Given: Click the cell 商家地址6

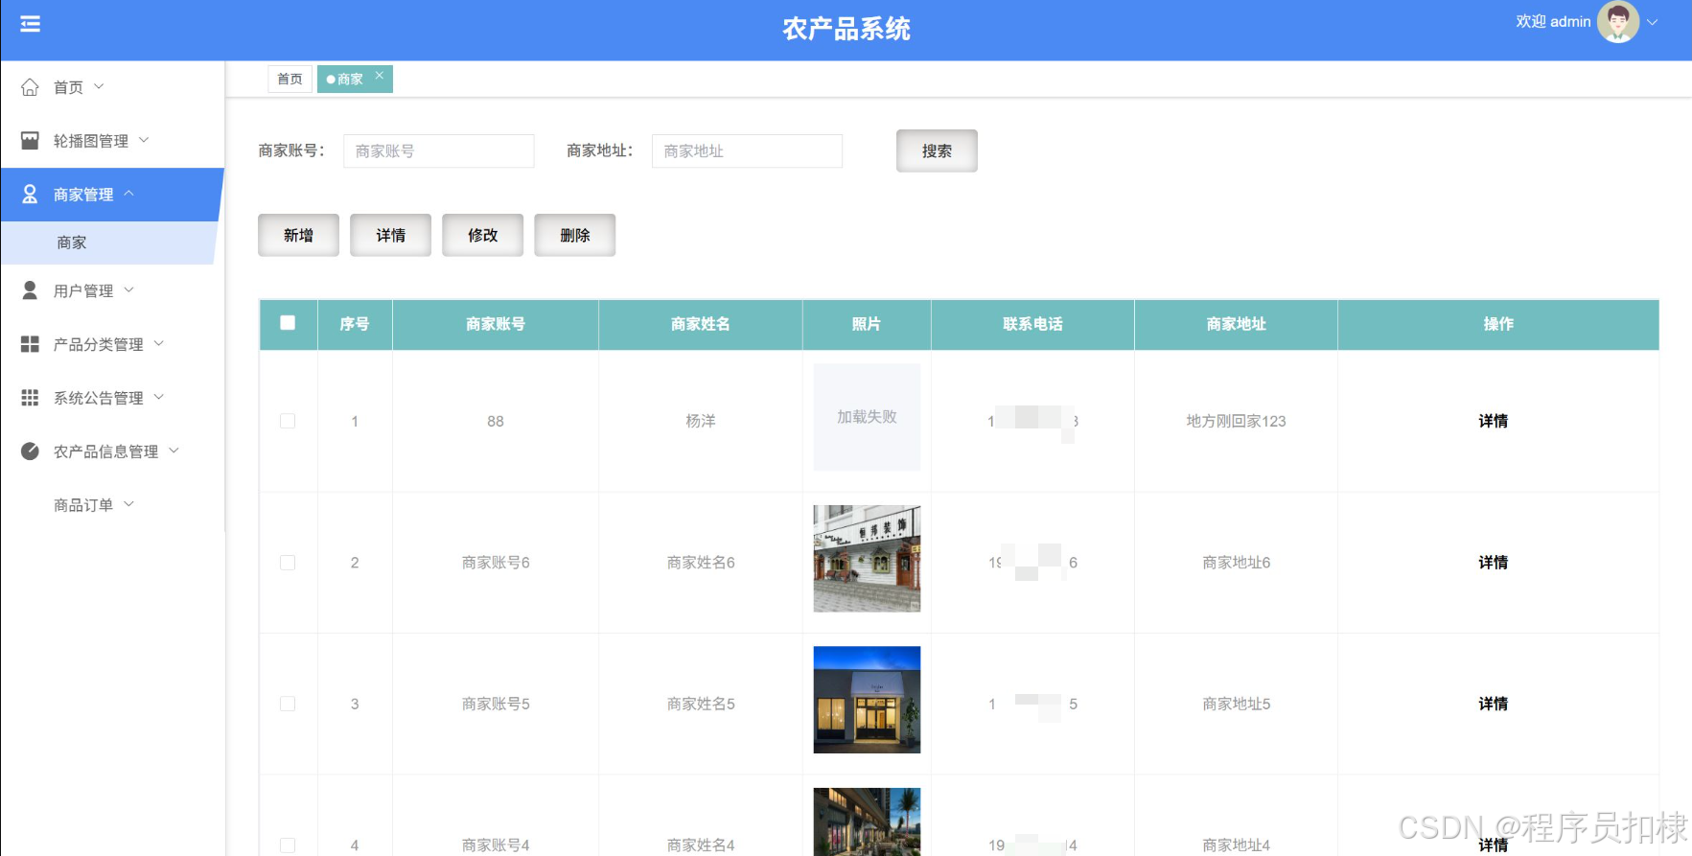Looking at the screenshot, I should click(x=1236, y=563).
